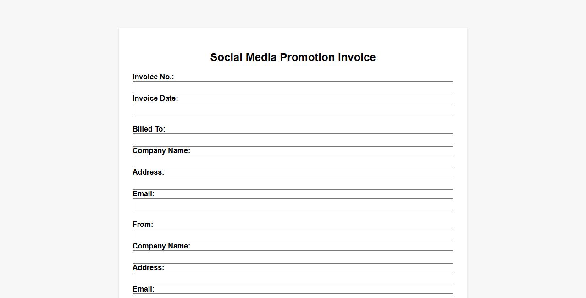Focus Email field in Billed To section
This screenshot has width=586, height=298.
[293, 205]
